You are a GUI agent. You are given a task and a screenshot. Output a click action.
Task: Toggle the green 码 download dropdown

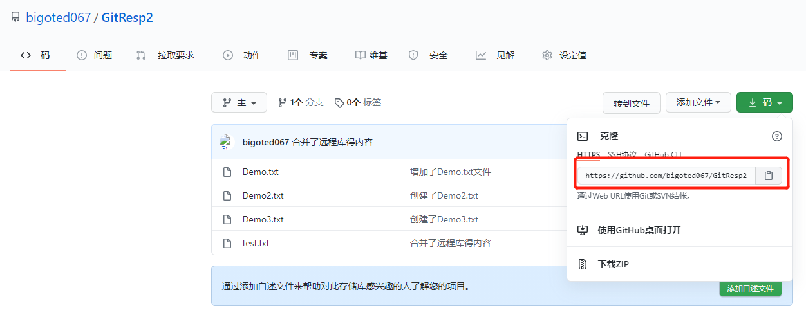click(765, 102)
